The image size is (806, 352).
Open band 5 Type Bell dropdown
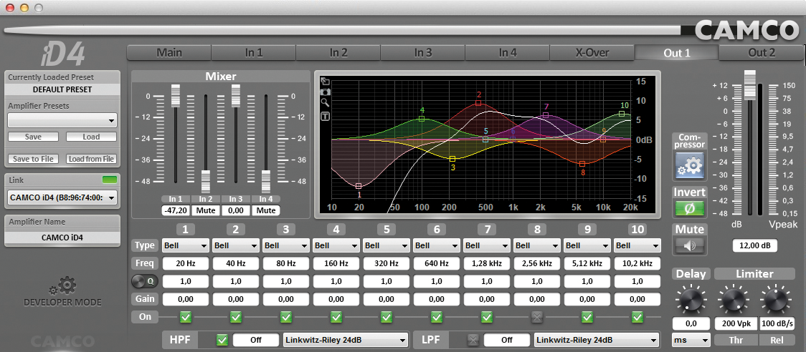387,246
